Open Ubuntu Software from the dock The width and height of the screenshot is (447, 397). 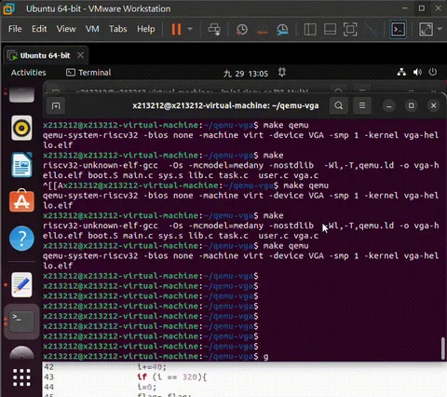(21, 201)
